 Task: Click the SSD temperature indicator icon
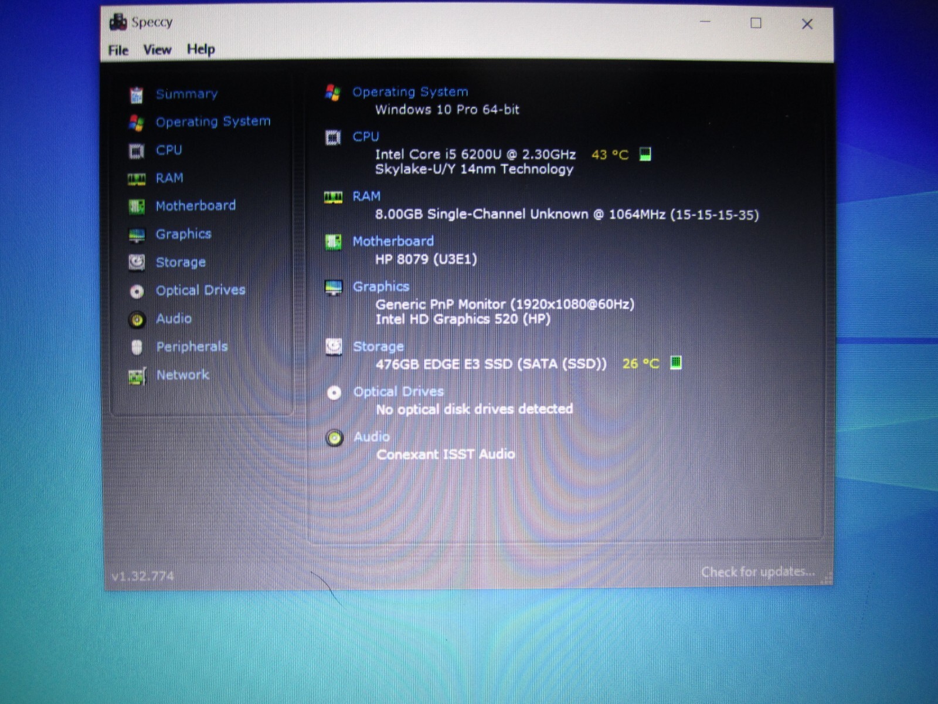pos(675,363)
